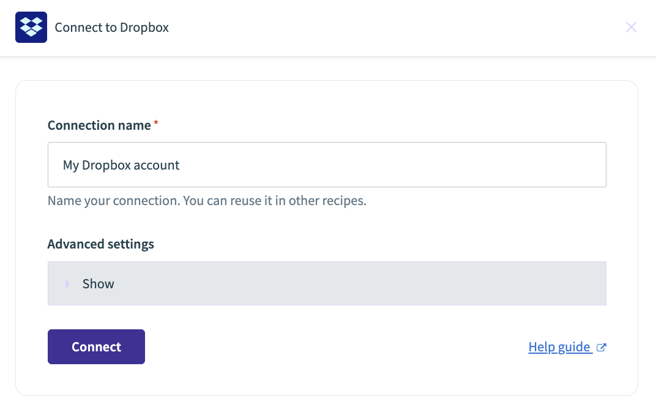Viewport: 656px width, 415px height.
Task: Click the empty area of the gray Show bar
Action: pyautogui.click(x=360, y=283)
